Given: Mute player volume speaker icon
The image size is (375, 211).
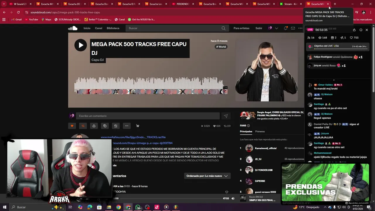Looking at the screenshot, I should click(x=233, y=198).
